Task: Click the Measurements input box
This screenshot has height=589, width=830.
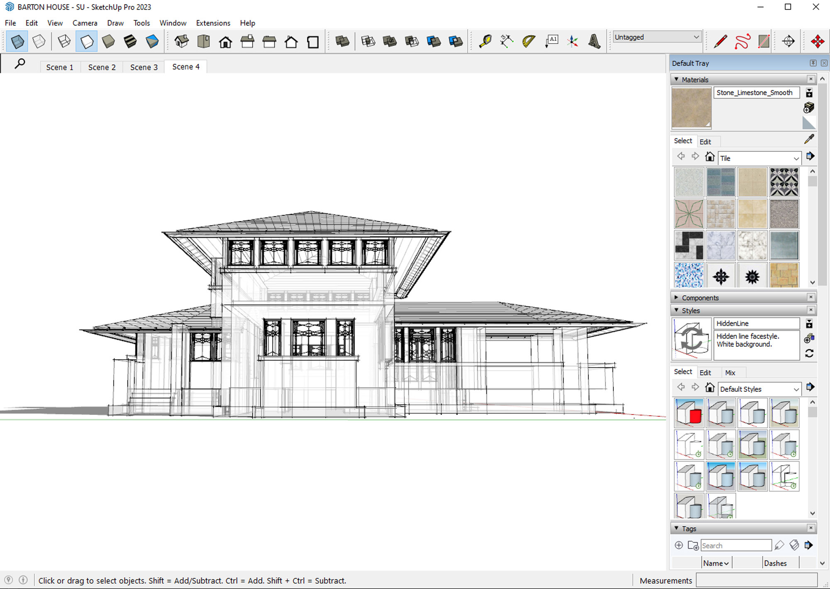Action: [x=757, y=580]
